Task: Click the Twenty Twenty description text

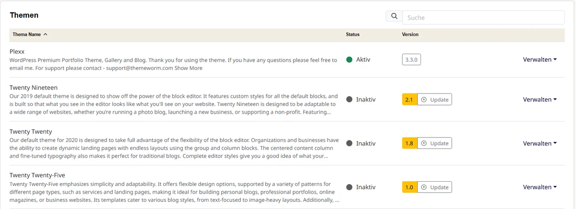Action: (x=174, y=148)
